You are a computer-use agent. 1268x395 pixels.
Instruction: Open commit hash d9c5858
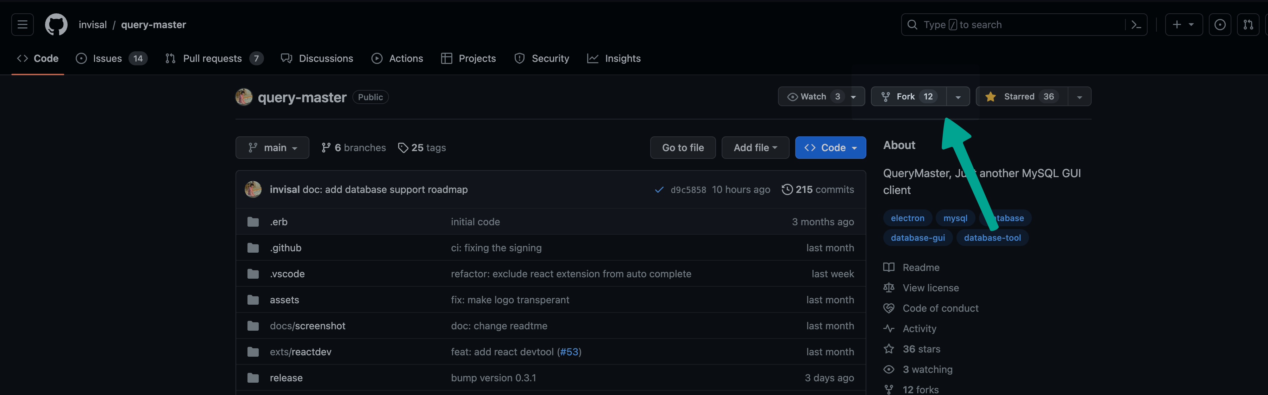[688, 190]
